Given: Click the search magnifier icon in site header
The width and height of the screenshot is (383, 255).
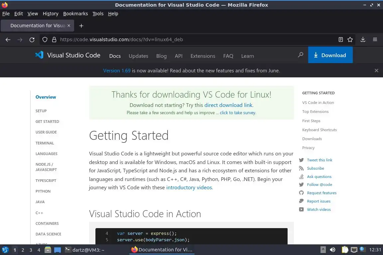Looking at the screenshot, I should point(301,55).
